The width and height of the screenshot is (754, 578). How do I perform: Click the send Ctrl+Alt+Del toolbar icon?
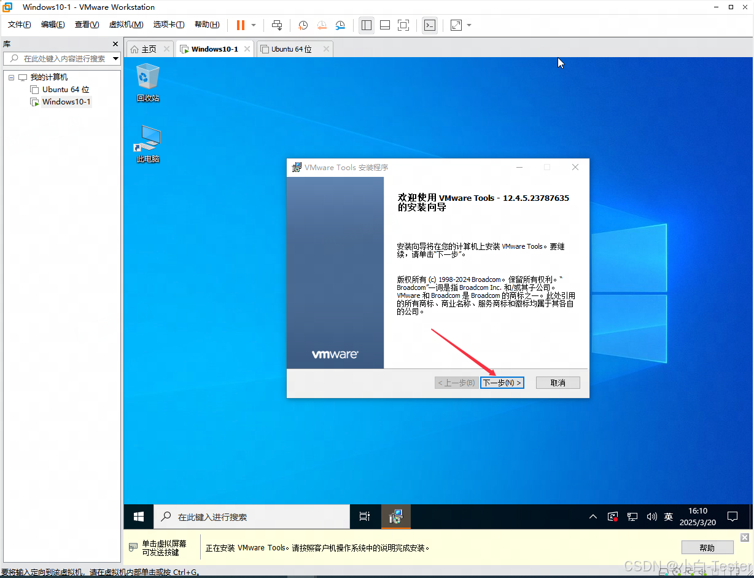(x=277, y=25)
